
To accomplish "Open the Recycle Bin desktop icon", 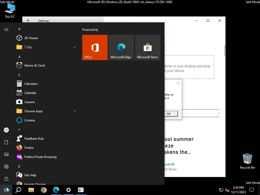I will click(x=247, y=161).
